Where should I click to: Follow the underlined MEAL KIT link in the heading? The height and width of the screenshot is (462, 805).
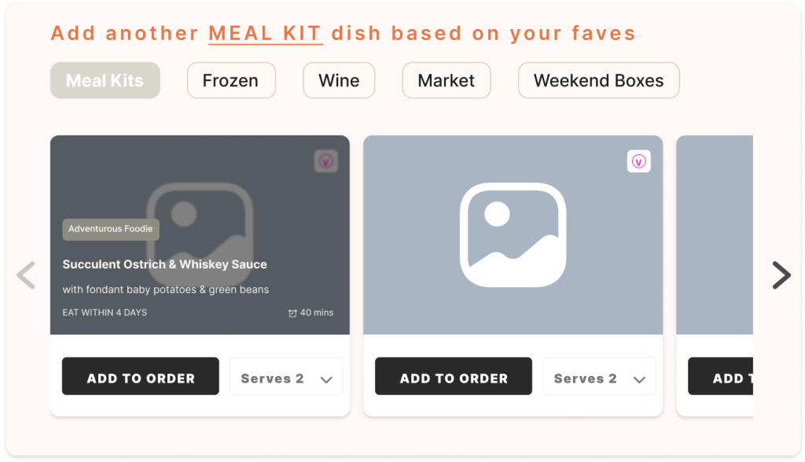pos(265,34)
